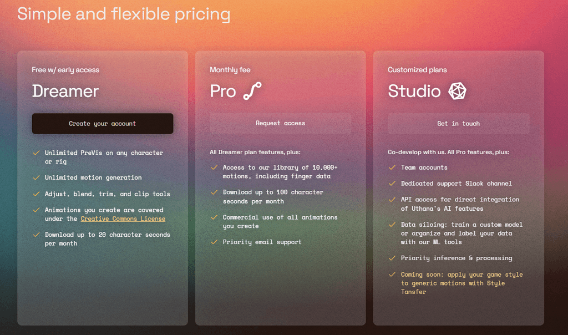This screenshot has width=568, height=335.
Task: Click the Simple and flexible pricing heading
Action: pyautogui.click(x=124, y=14)
